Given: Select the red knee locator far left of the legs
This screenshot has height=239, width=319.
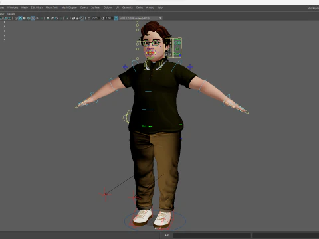Looking at the screenshot, I should point(105,195).
